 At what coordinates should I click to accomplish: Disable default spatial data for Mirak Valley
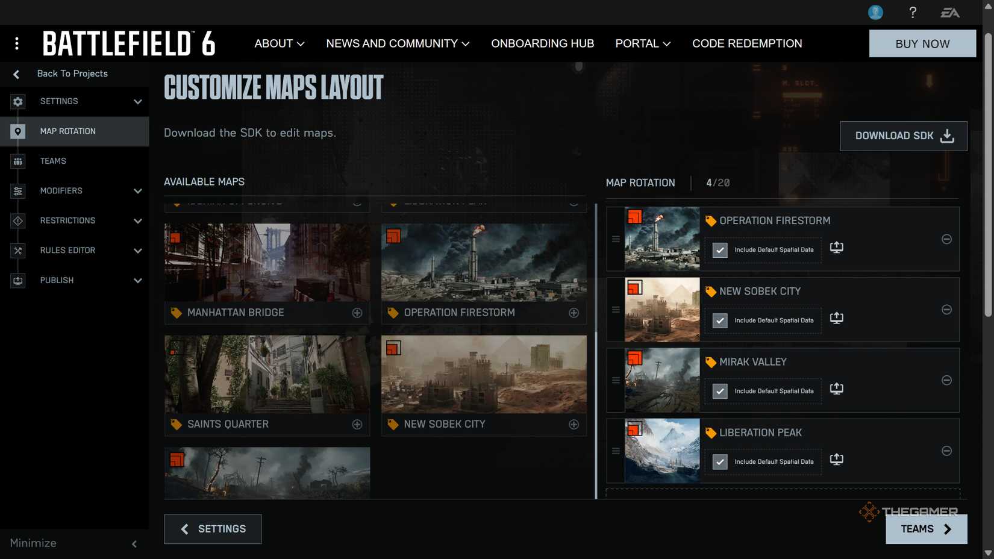tap(719, 391)
